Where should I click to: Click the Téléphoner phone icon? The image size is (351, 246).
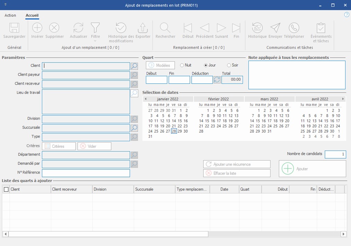coord(294,28)
